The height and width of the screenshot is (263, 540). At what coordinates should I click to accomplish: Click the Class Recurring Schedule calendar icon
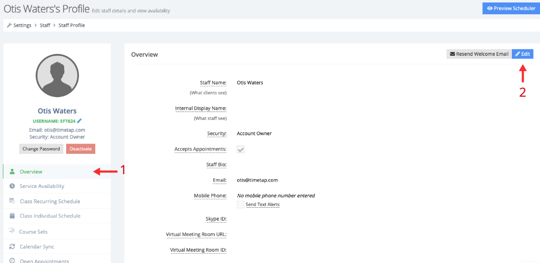[x=12, y=201]
